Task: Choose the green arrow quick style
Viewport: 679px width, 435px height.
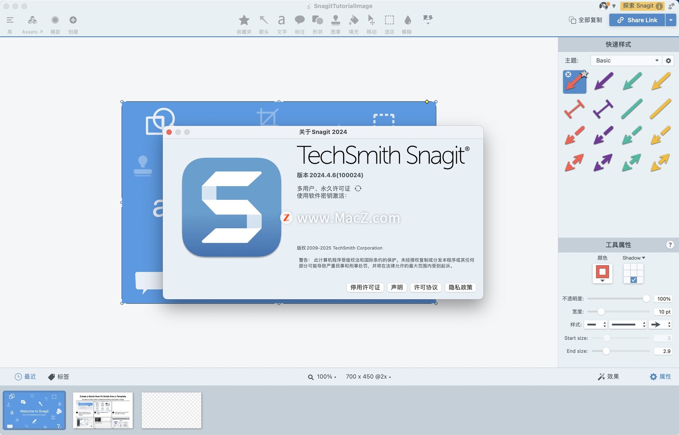Action: (632, 81)
